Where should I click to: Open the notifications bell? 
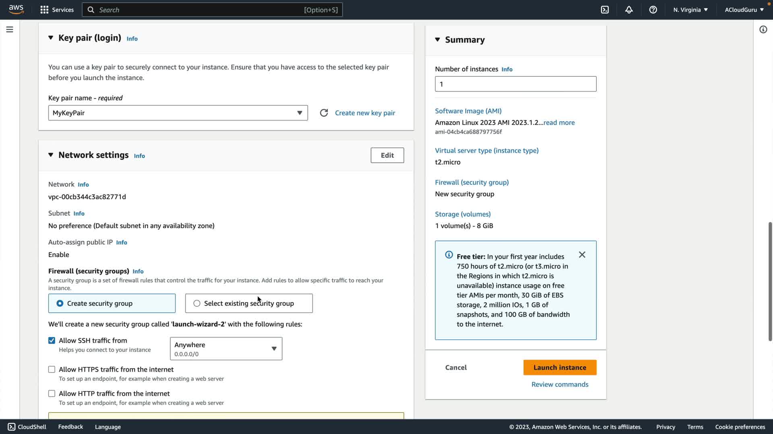click(629, 10)
